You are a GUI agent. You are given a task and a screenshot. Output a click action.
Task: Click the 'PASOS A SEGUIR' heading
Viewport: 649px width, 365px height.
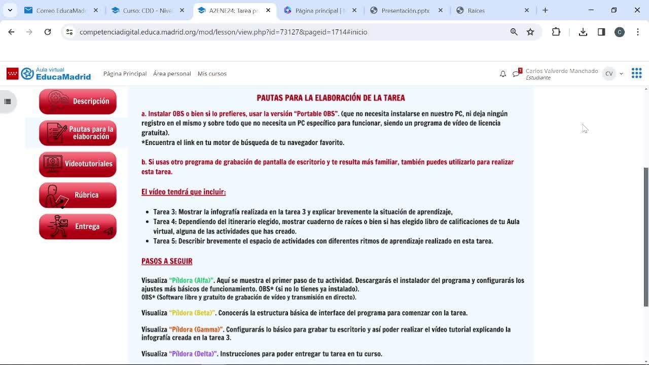[167, 261]
